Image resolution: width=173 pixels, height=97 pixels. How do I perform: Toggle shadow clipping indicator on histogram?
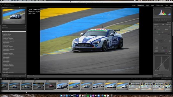[154, 9]
